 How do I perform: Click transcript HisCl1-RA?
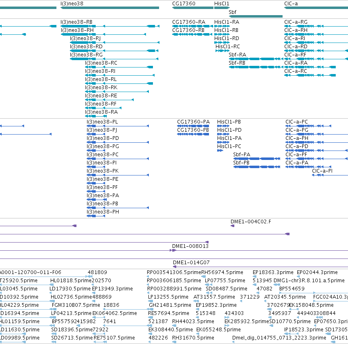point(222,26)
